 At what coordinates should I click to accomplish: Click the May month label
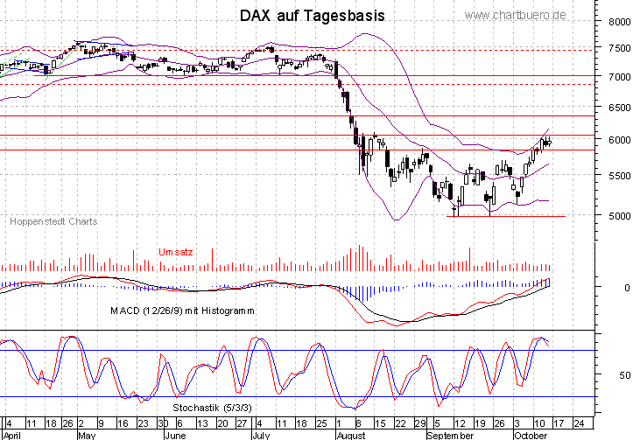click(x=87, y=436)
